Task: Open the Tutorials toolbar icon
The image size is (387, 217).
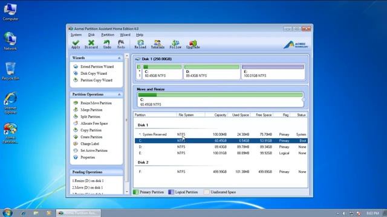Action: 157,44
